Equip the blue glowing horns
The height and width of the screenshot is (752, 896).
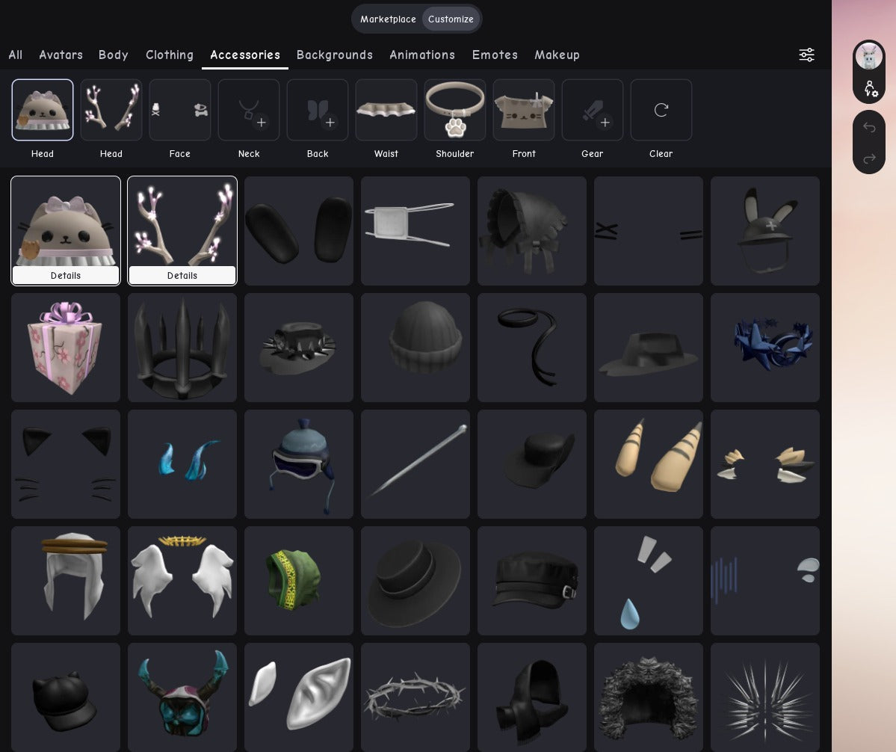[x=182, y=464]
